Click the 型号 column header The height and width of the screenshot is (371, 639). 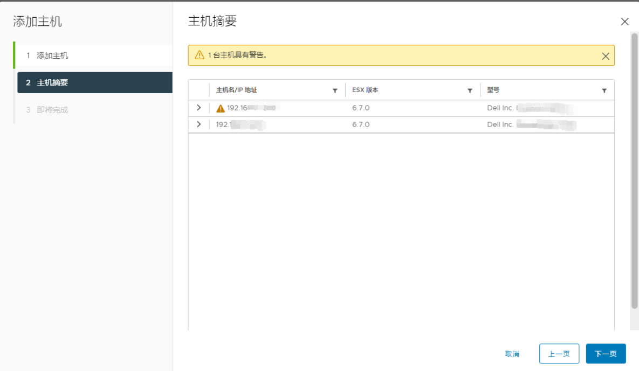click(493, 90)
